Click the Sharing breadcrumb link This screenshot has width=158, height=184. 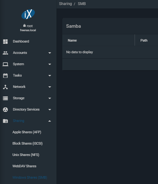[x=65, y=4]
